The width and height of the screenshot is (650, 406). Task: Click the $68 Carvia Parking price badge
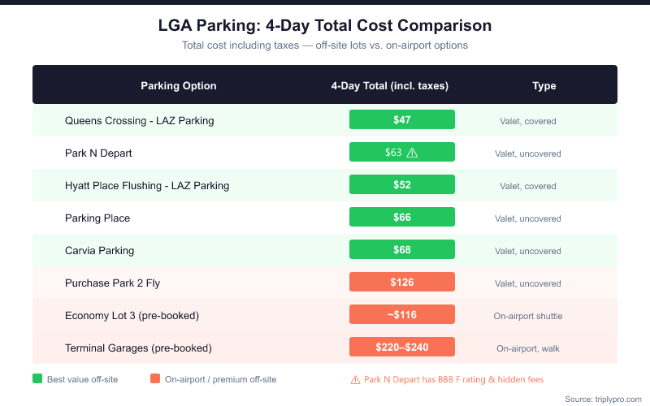click(x=402, y=250)
